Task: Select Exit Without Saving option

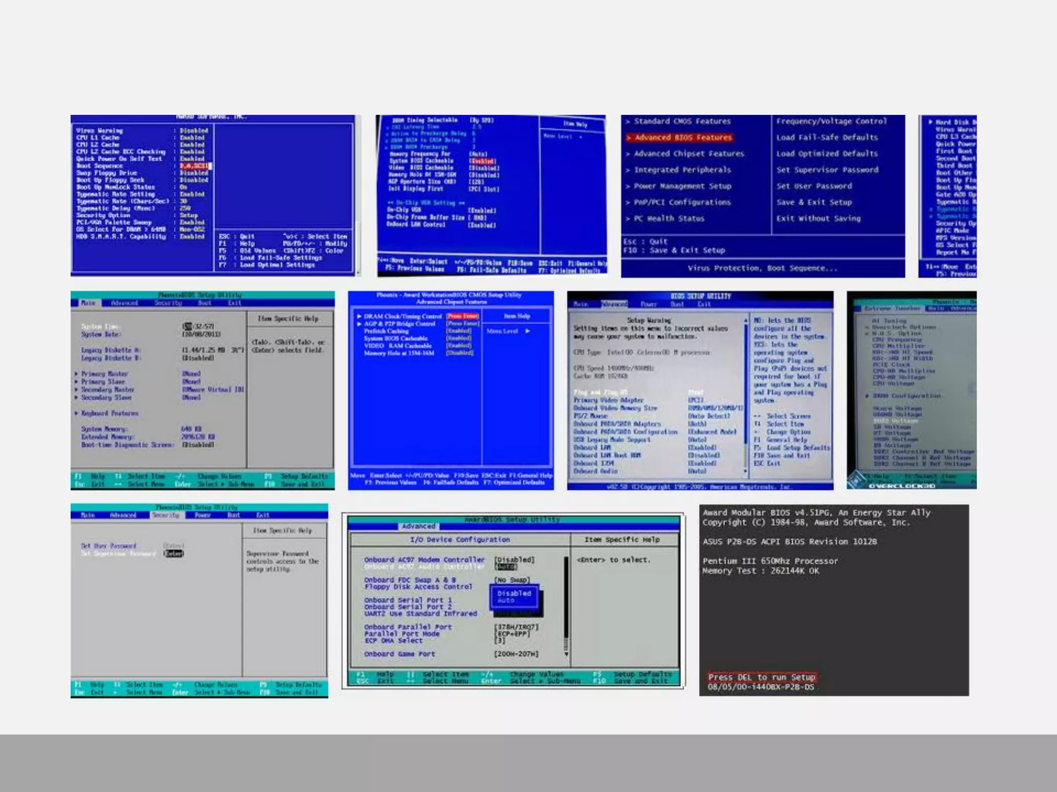Action: coord(819,219)
